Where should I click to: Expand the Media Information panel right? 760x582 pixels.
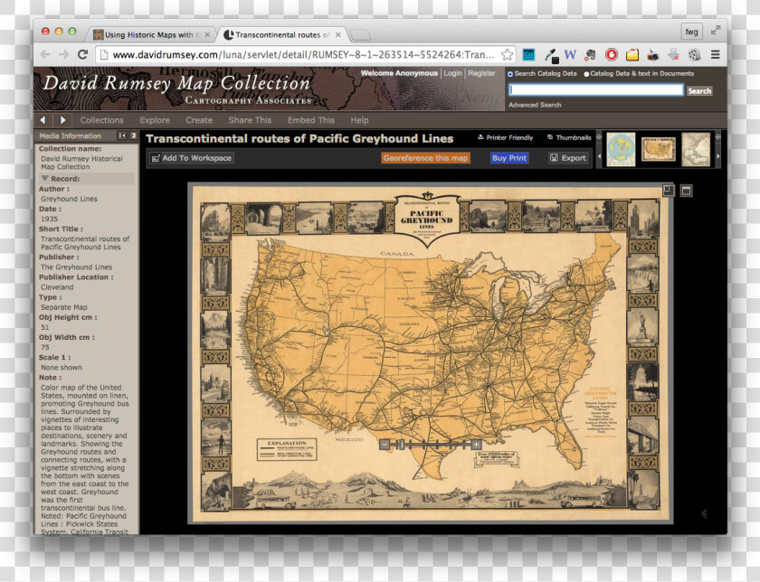[x=133, y=136]
